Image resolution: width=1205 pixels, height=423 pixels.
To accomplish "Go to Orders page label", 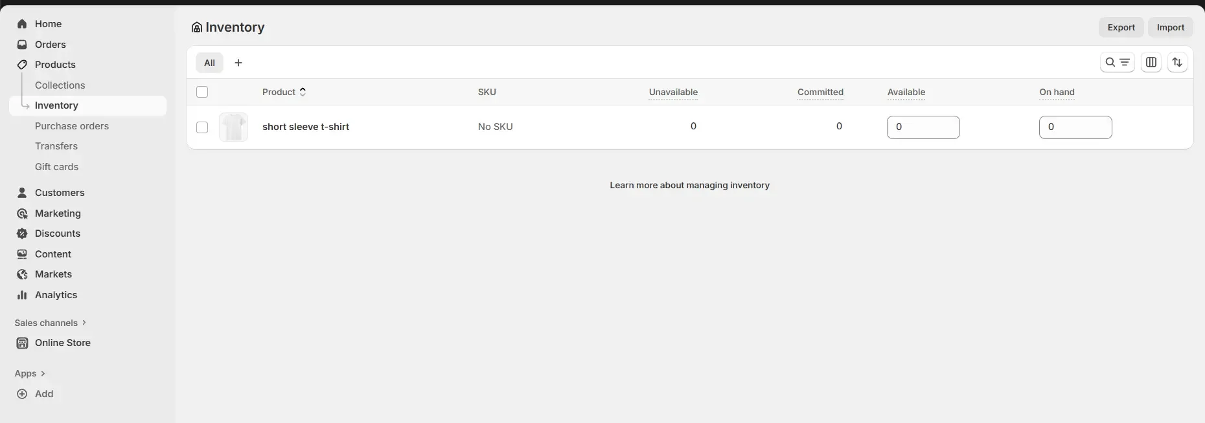I will [x=51, y=45].
